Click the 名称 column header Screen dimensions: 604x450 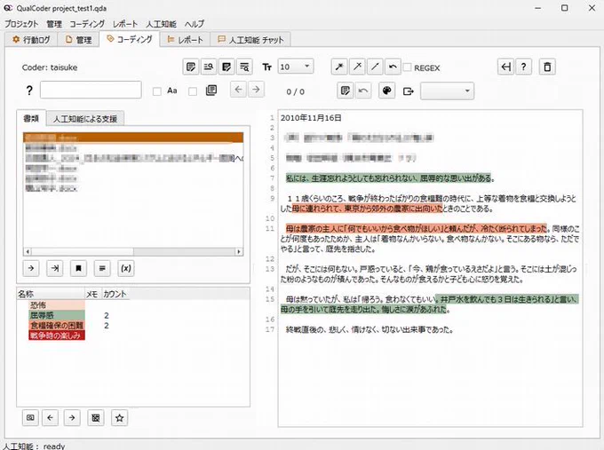coord(51,294)
